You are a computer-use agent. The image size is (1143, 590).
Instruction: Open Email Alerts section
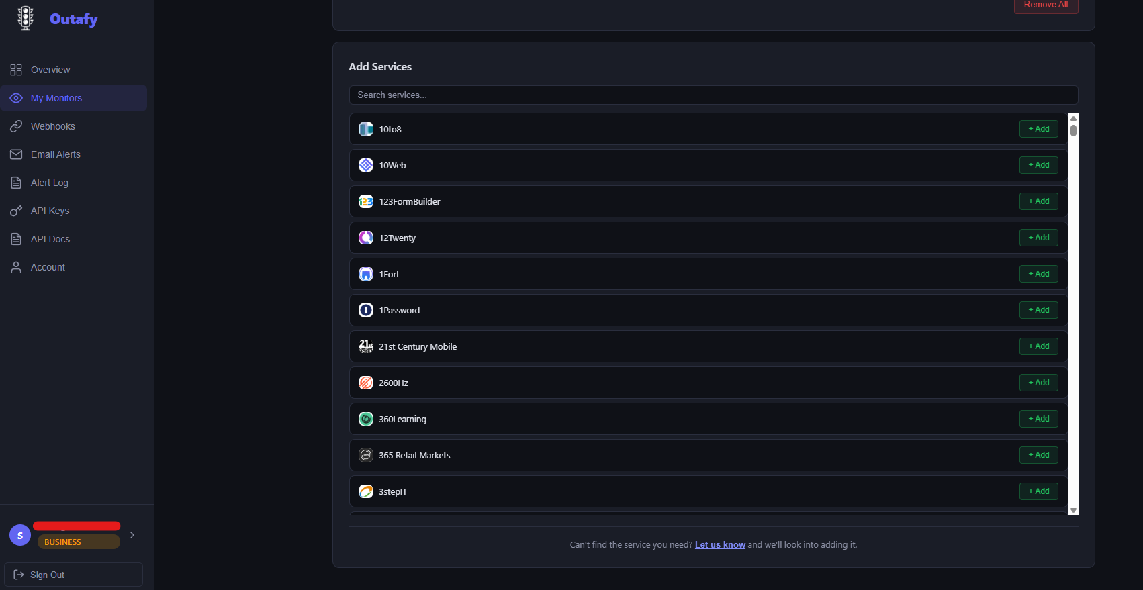74,154
